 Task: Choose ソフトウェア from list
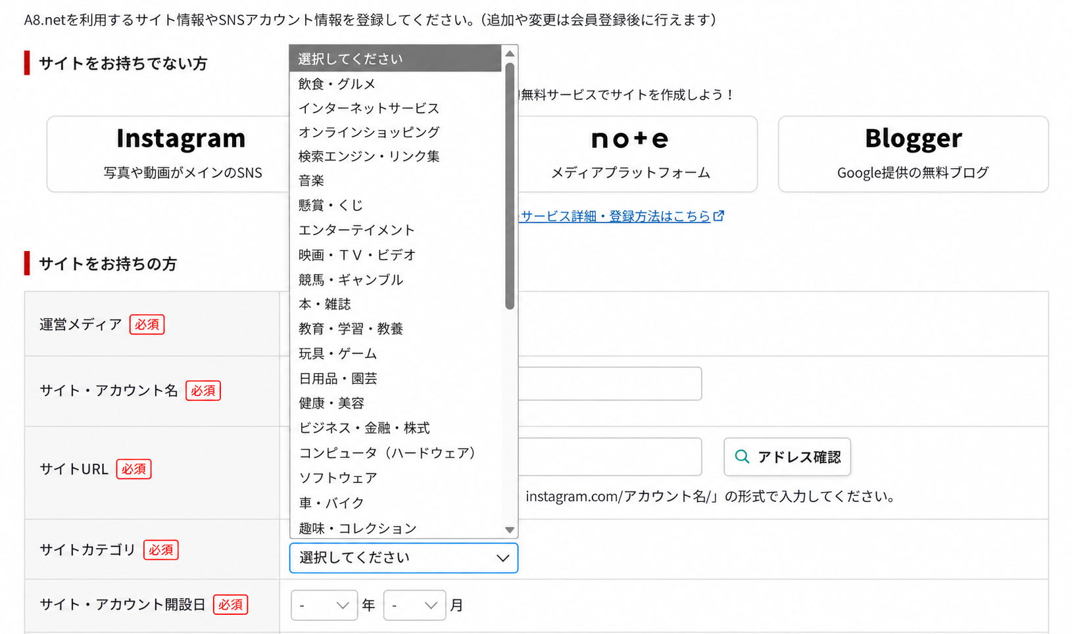coord(396,478)
